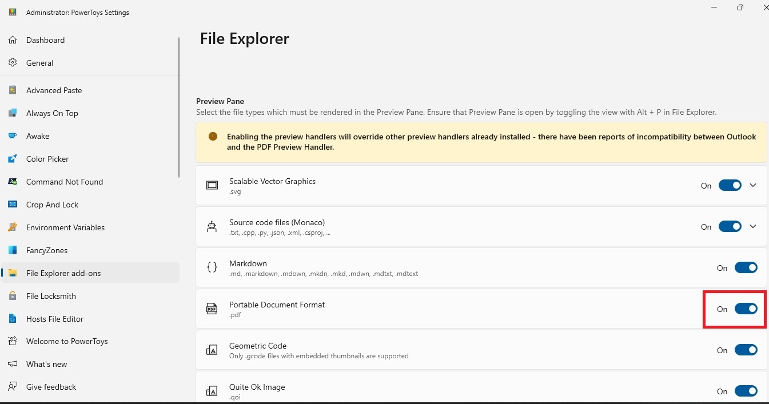Expand Source code files (Monaco) settings
Viewport: 769px width, 404px height.
tap(753, 227)
